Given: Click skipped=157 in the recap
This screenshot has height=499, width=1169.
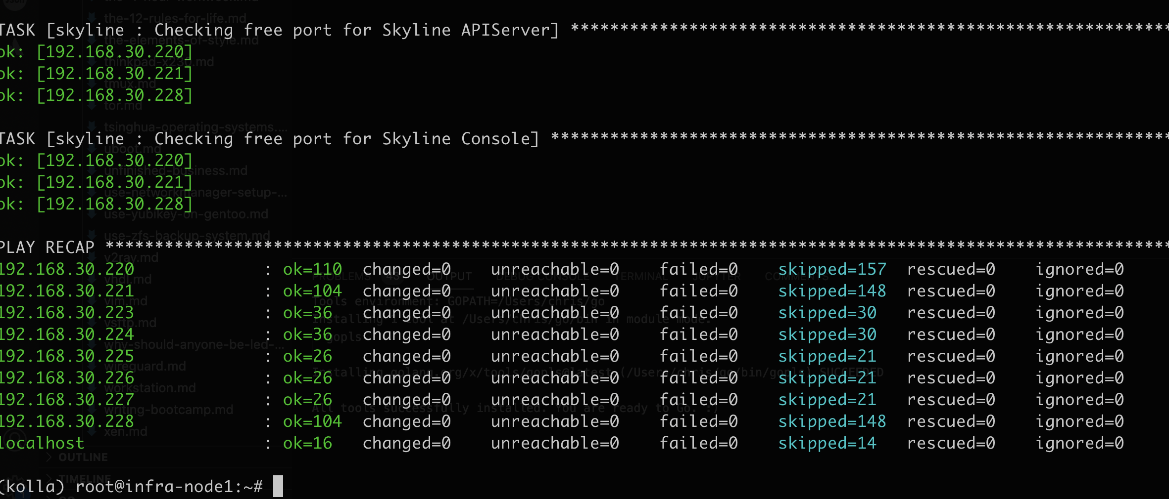Looking at the screenshot, I should [832, 269].
